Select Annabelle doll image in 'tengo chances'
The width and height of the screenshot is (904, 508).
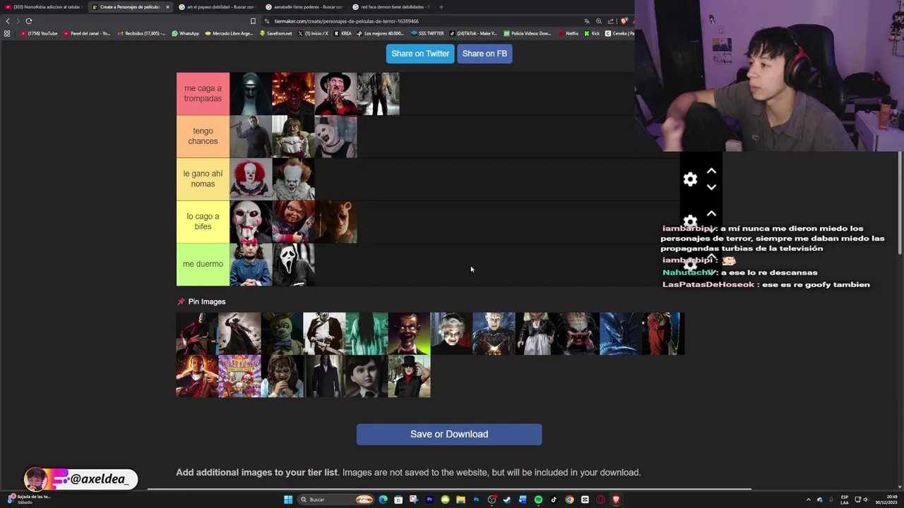click(x=293, y=136)
